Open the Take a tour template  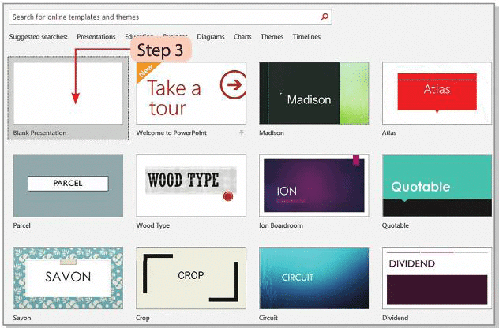click(x=191, y=93)
